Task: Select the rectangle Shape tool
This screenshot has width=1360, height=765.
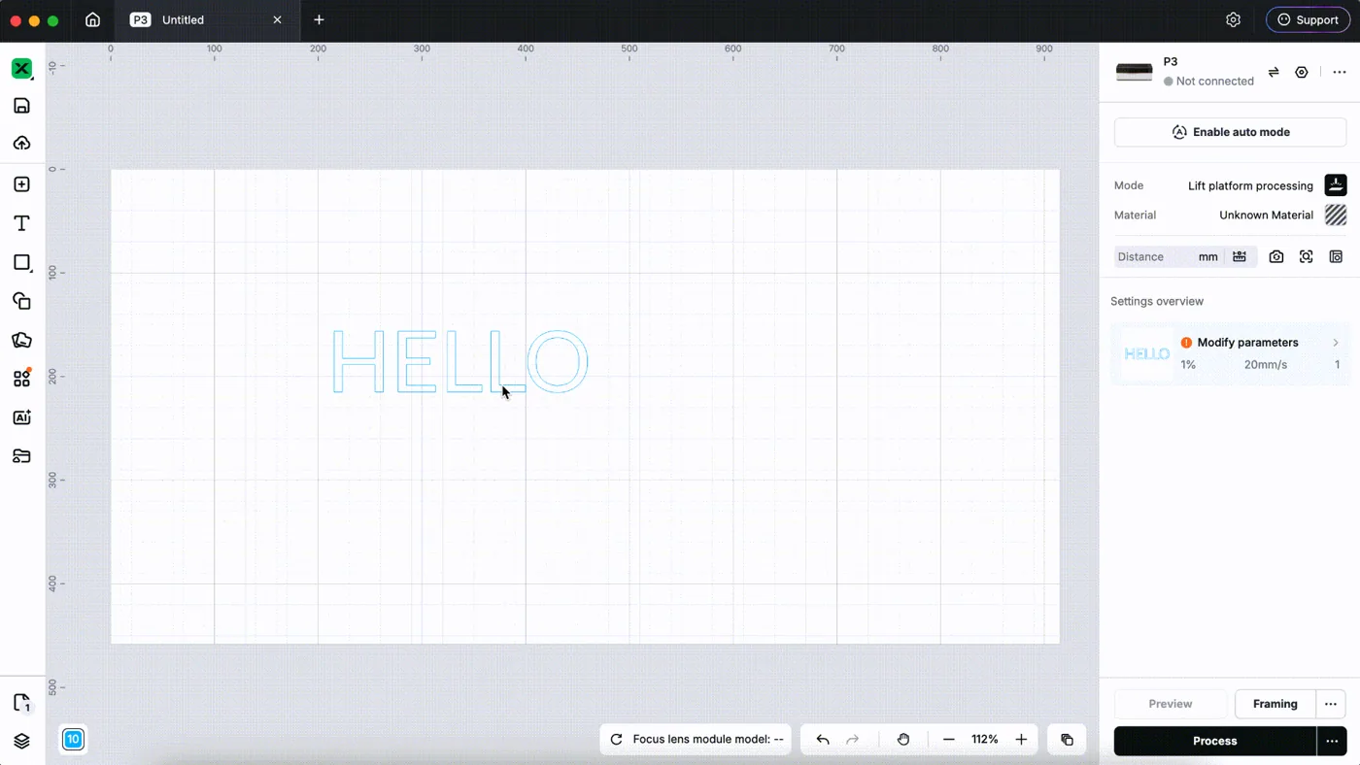Action: pyautogui.click(x=21, y=262)
